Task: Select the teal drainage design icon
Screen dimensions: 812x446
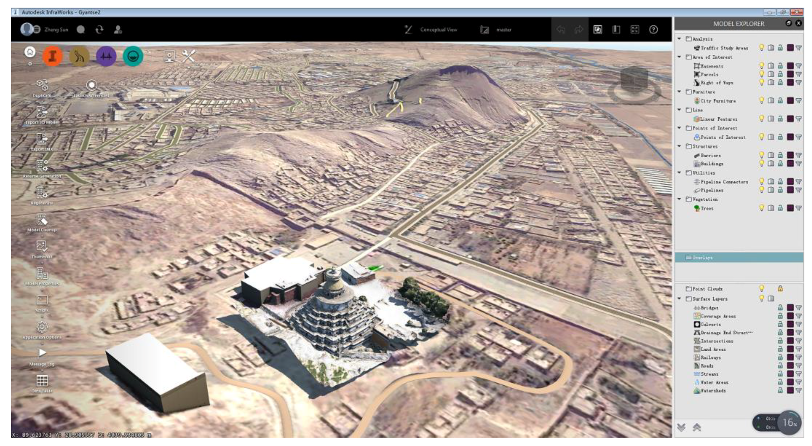Action: (x=133, y=56)
